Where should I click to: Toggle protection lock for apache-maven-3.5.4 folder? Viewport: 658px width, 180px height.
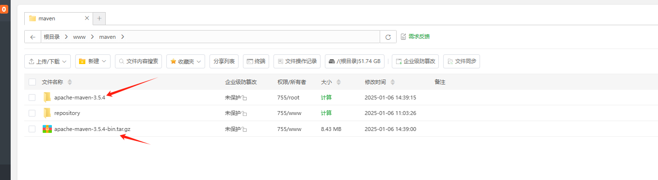(244, 98)
